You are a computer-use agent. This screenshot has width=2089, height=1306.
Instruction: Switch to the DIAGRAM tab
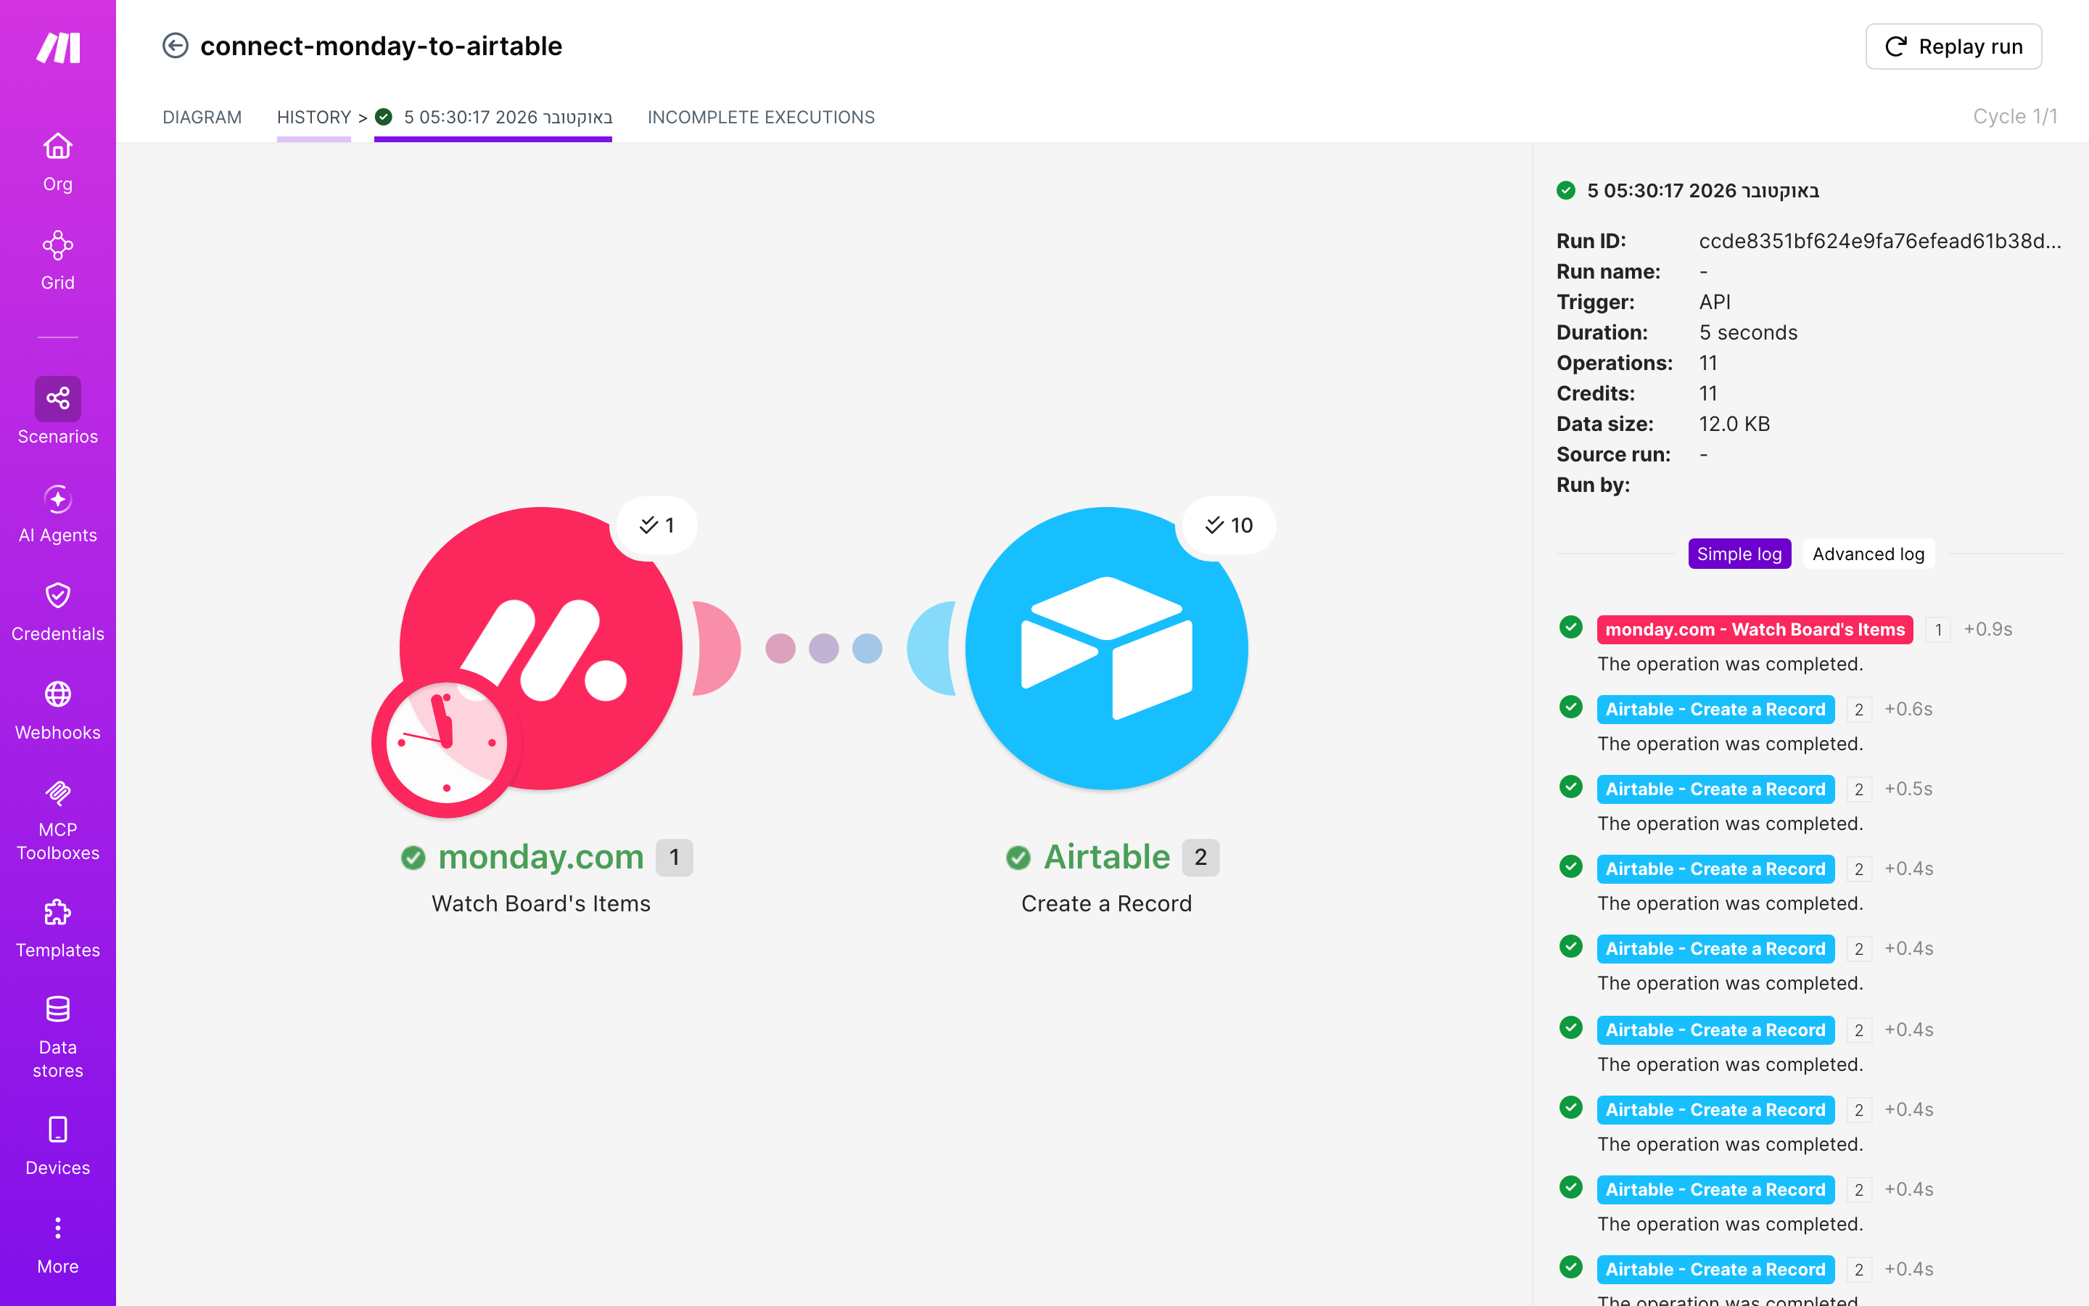(x=202, y=118)
